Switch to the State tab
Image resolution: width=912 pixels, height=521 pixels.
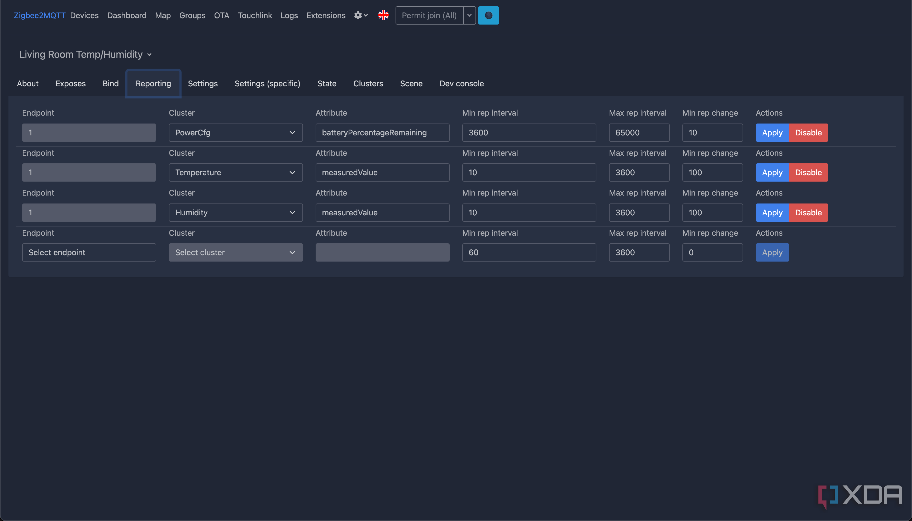pos(327,83)
